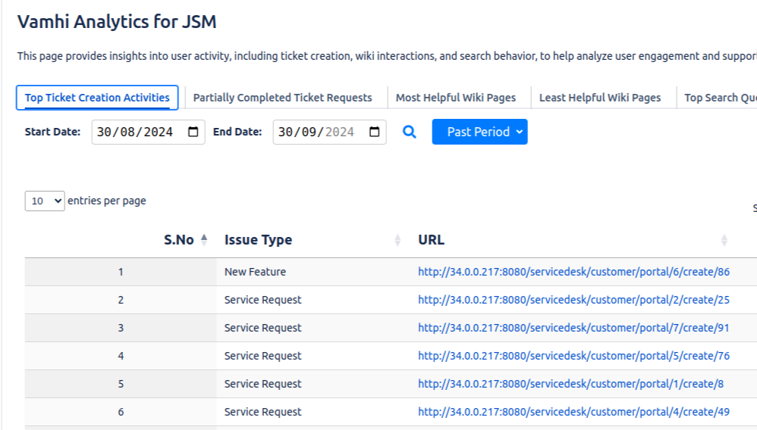Click the Start Date input field

(x=137, y=132)
